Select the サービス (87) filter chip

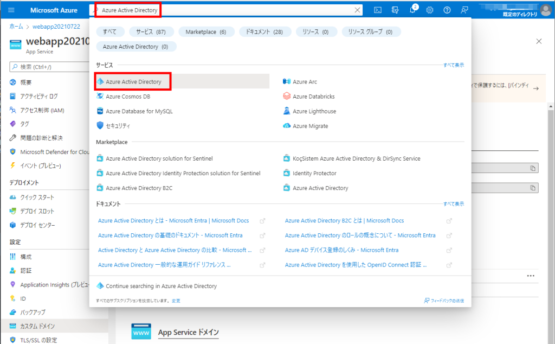151,31
